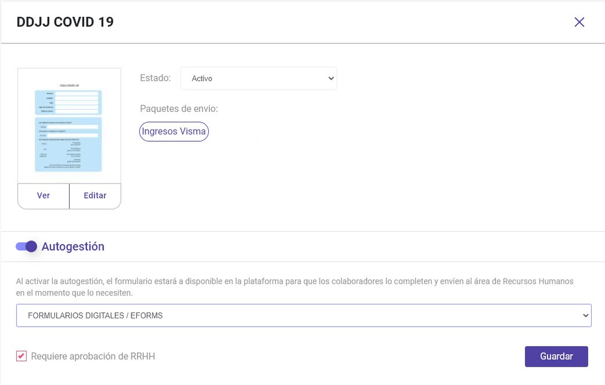Click the DDJJ COVID-19 form thumbnail

pos(70,126)
